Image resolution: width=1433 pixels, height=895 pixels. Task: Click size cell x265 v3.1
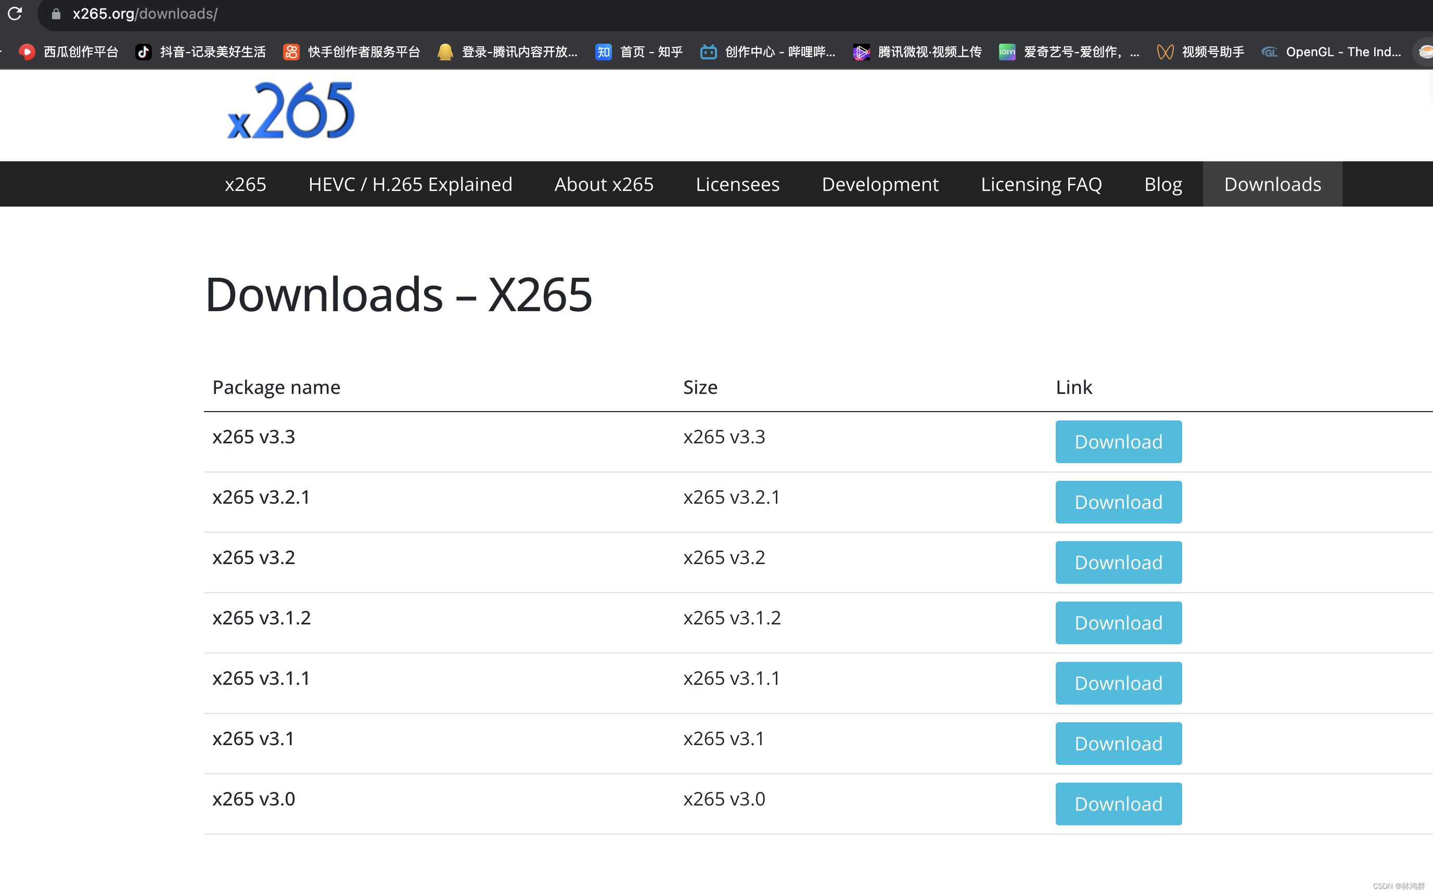724,739
